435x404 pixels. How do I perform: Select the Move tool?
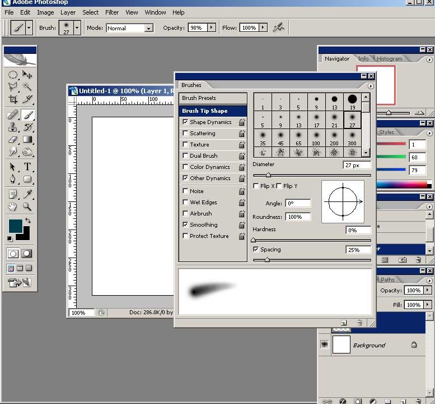pos(27,75)
